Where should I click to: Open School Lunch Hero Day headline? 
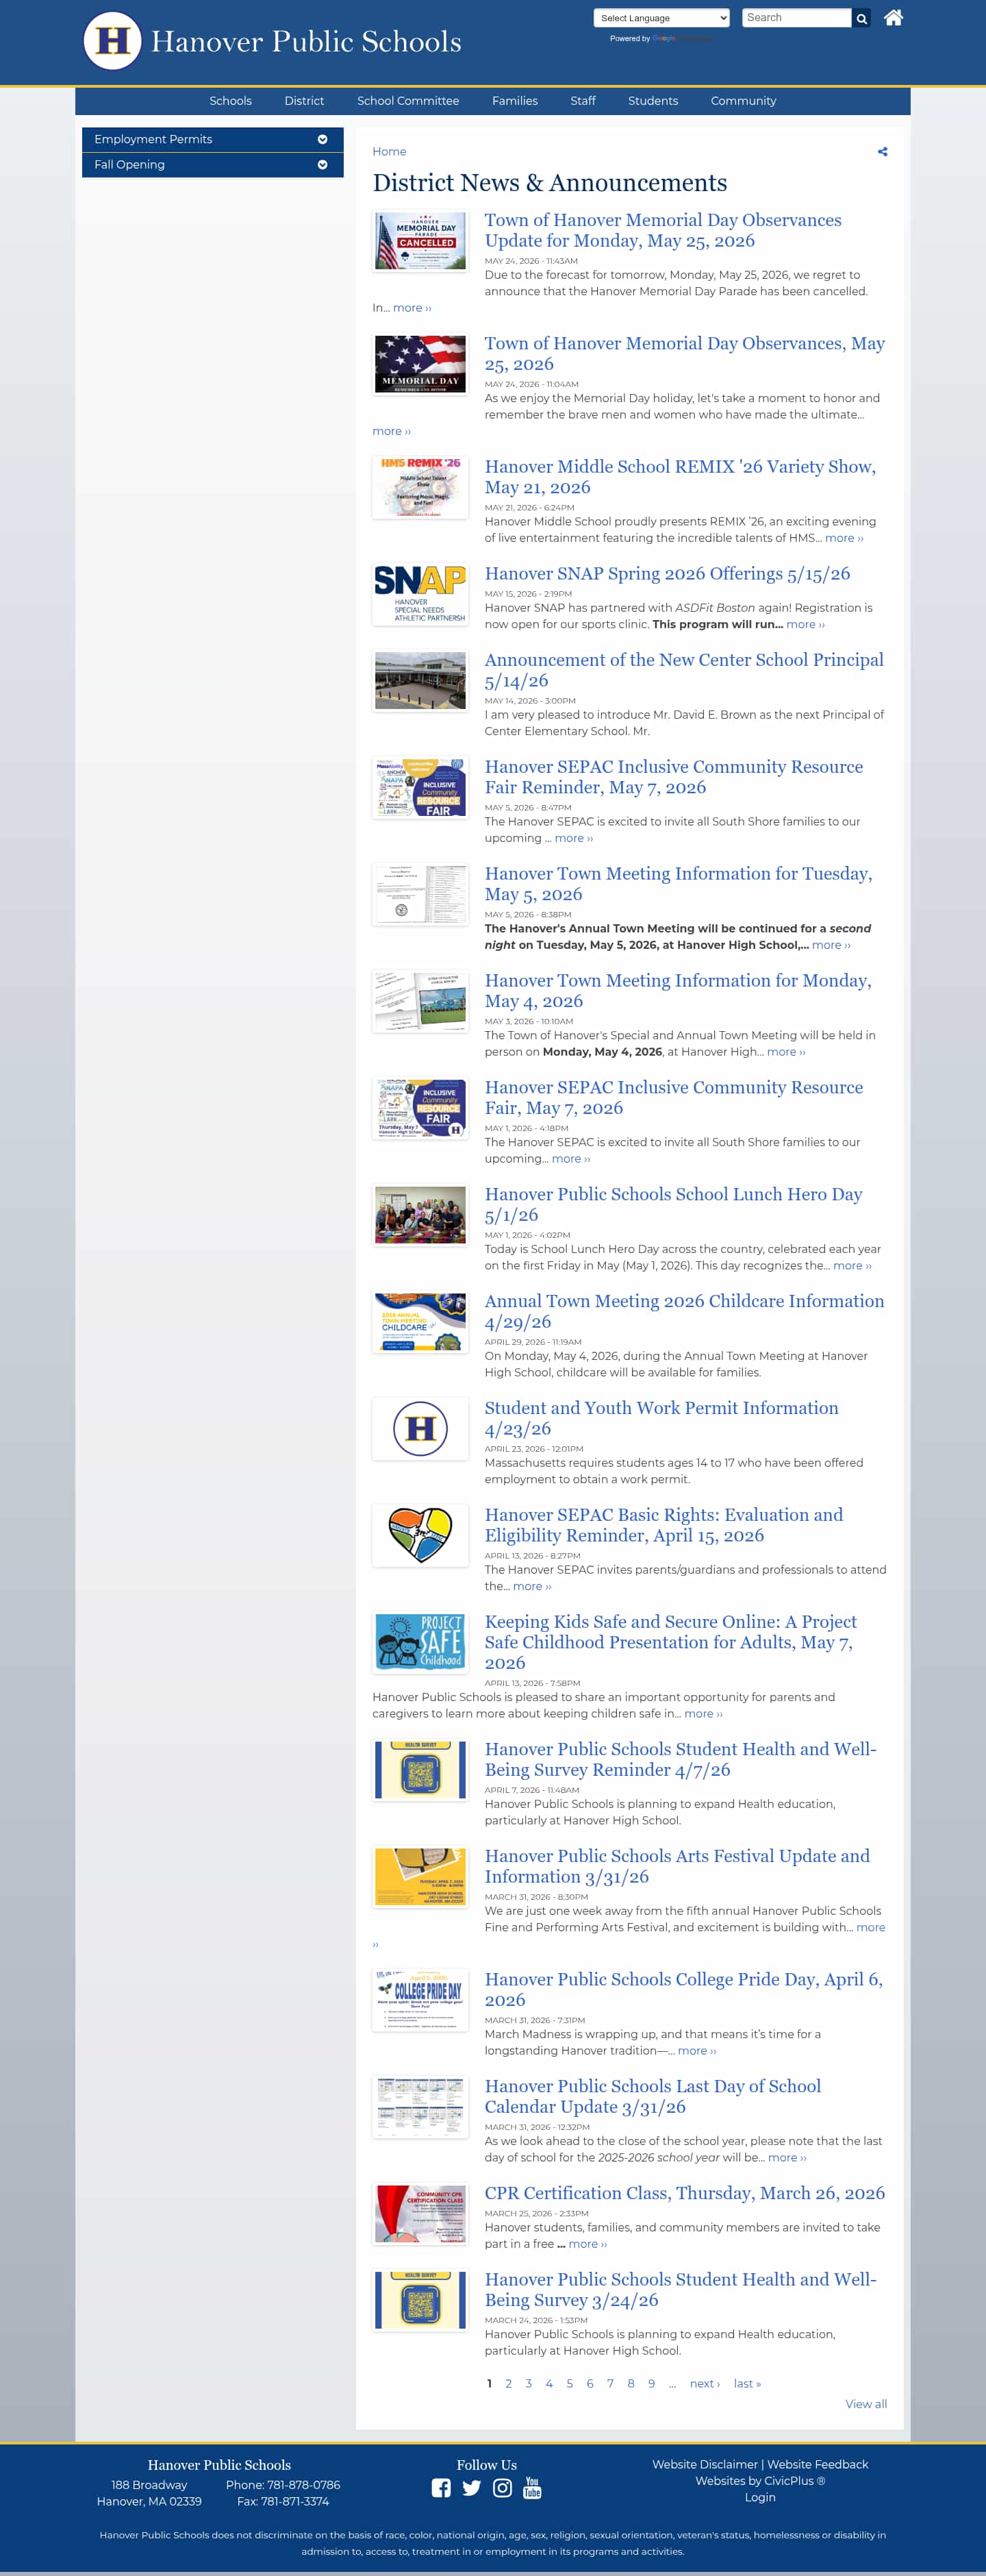pos(673,1204)
